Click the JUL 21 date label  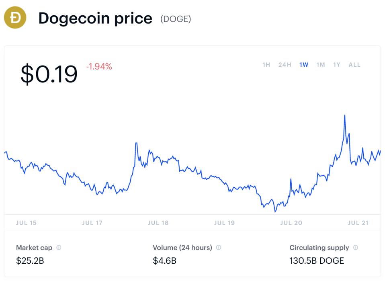[358, 223]
